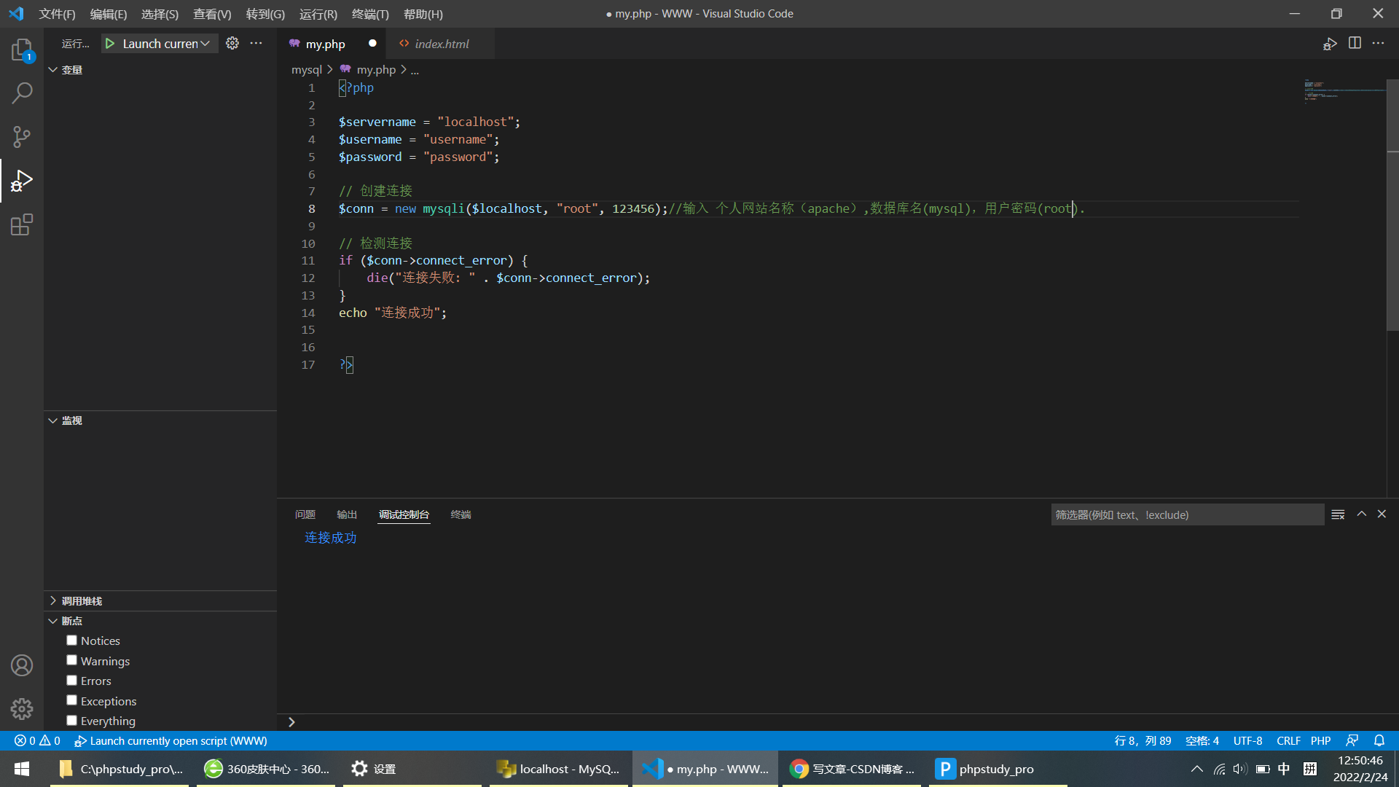Open the Manage gear in activity bar

coord(22,708)
